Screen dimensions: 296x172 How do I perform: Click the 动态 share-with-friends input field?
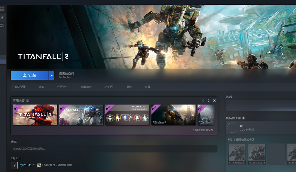pos(114,149)
